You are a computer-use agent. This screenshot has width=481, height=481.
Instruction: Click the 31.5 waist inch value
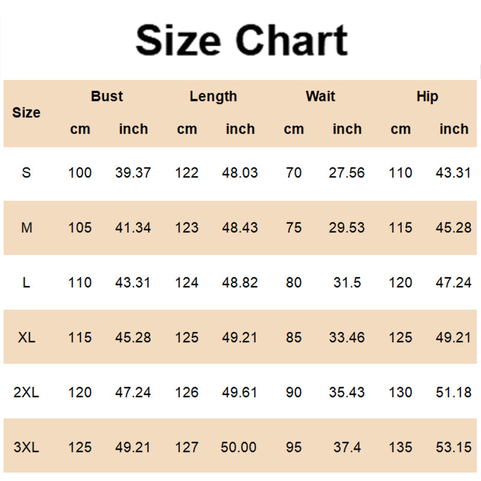point(347,283)
